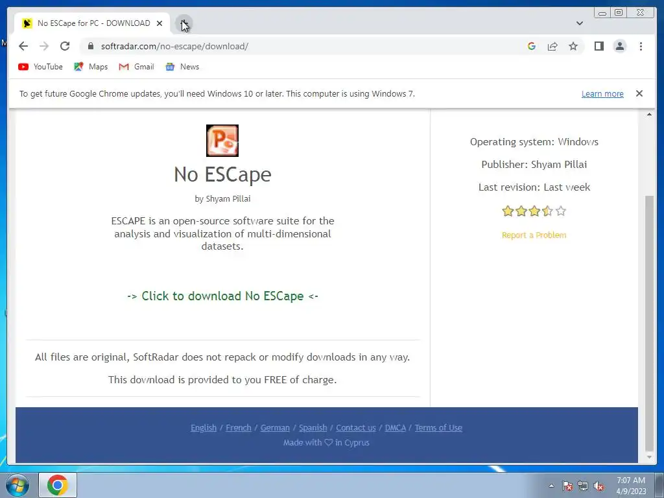Open the Maps bookmark
This screenshot has height=498, width=664.
coord(91,67)
